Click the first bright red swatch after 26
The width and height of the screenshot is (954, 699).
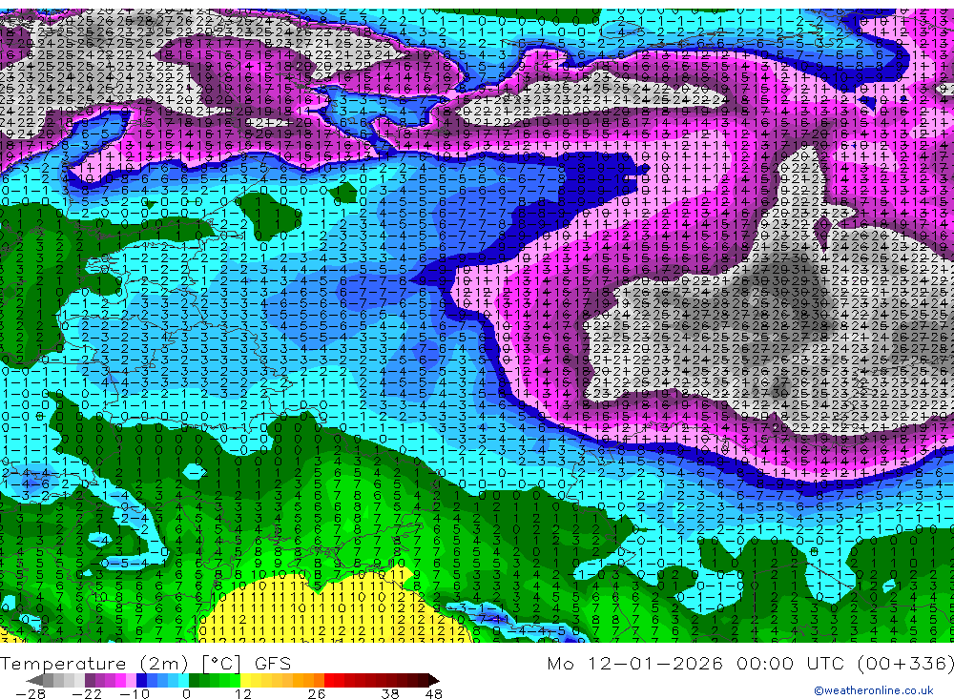click(329, 680)
